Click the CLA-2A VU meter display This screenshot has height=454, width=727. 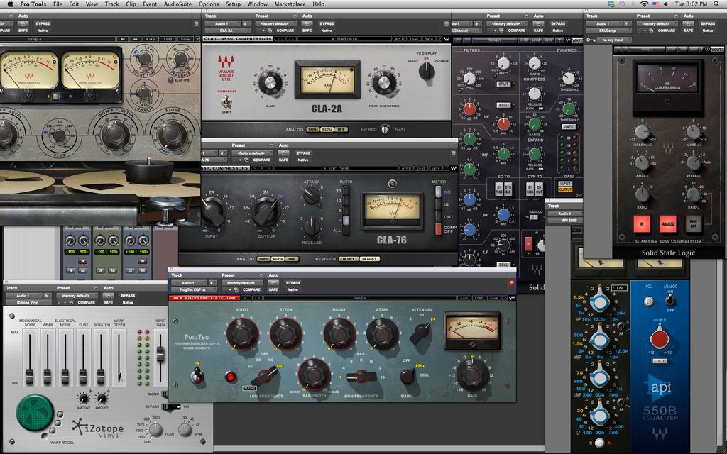tap(327, 79)
